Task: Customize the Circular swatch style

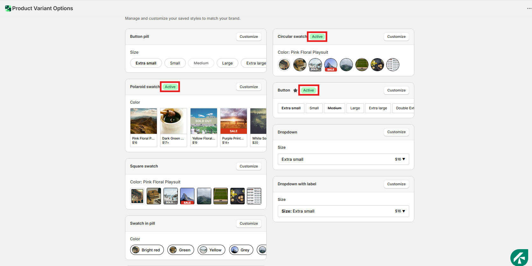Action: tap(396, 37)
